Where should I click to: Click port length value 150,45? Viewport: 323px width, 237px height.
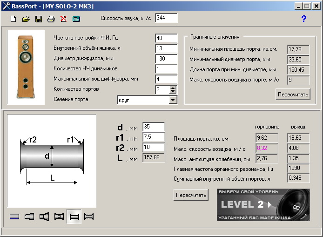(298, 70)
